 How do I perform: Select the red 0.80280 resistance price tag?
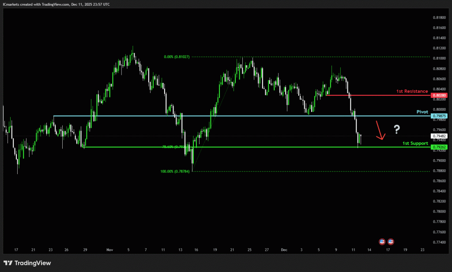pos(439,95)
